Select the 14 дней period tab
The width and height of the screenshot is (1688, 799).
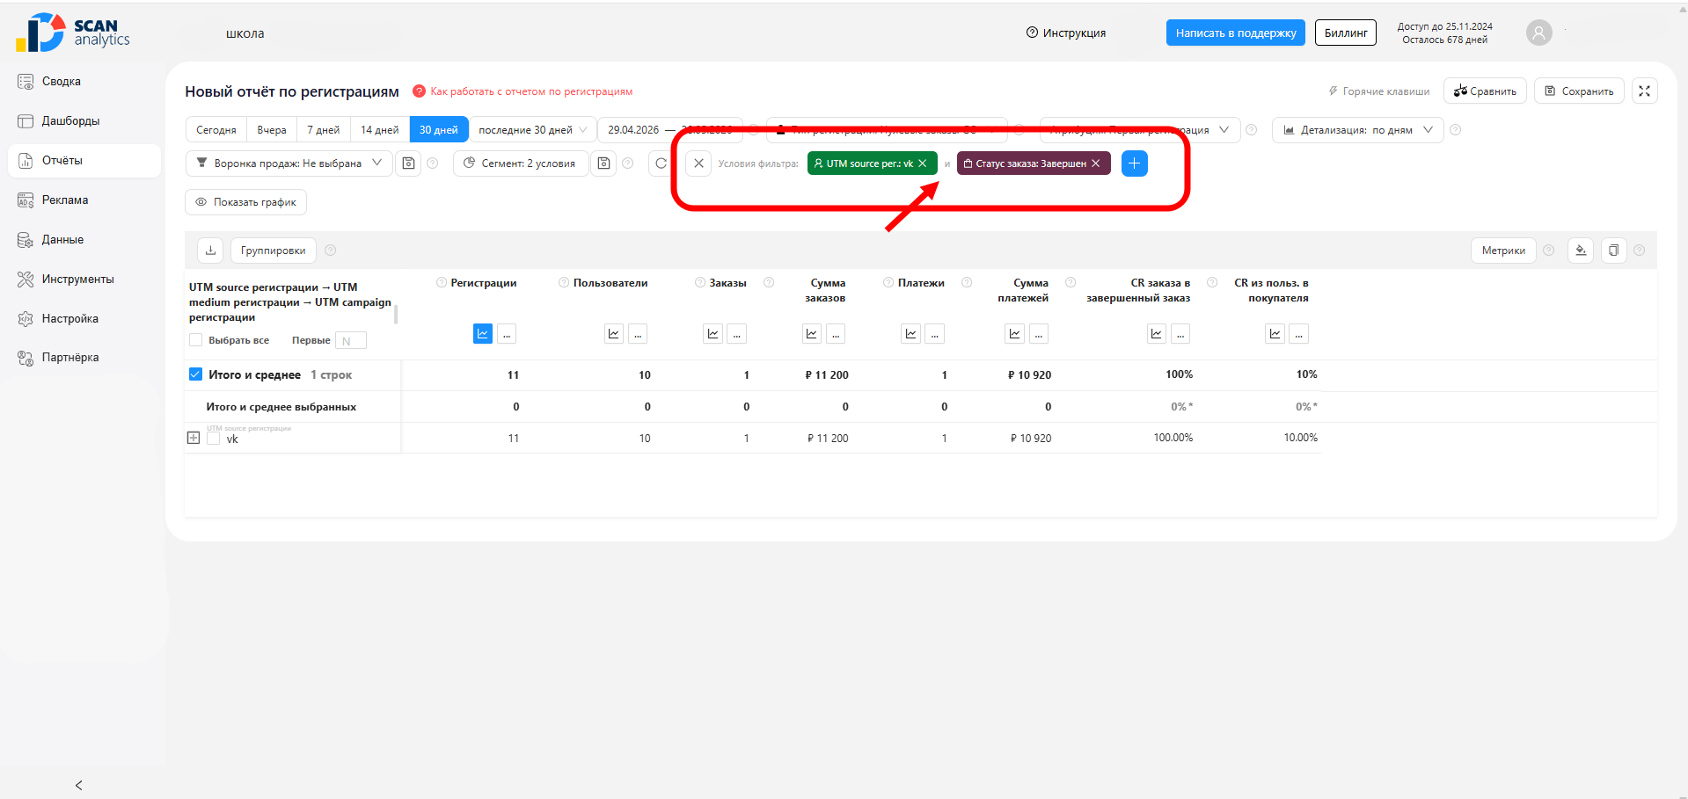[380, 130]
